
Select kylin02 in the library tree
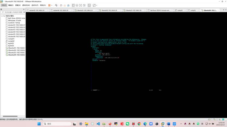click(x=10, y=46)
